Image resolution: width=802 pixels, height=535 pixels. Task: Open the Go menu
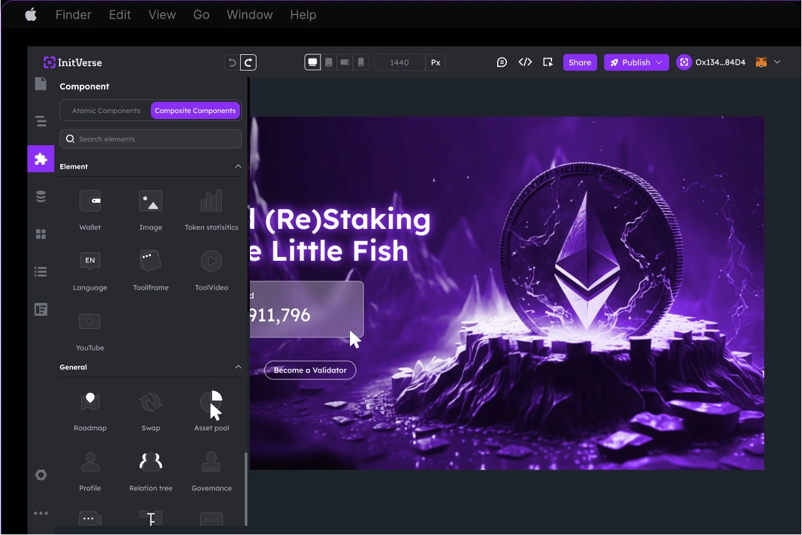201,14
